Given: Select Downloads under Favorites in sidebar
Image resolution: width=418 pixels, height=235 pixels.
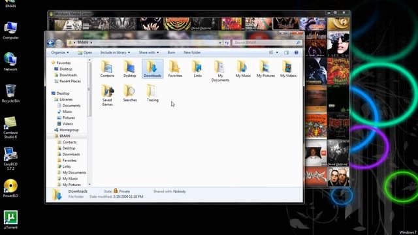Looking at the screenshot, I should point(65,75).
